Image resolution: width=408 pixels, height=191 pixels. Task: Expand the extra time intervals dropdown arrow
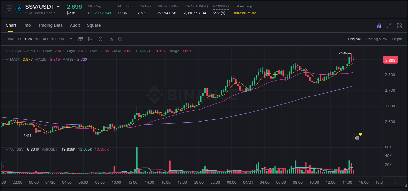coord(70,39)
